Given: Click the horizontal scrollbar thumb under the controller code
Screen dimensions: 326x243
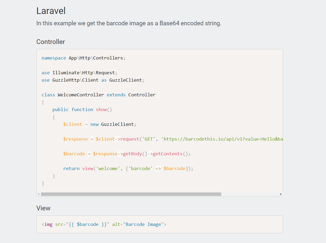Looking at the screenshot, I should click(131, 194).
